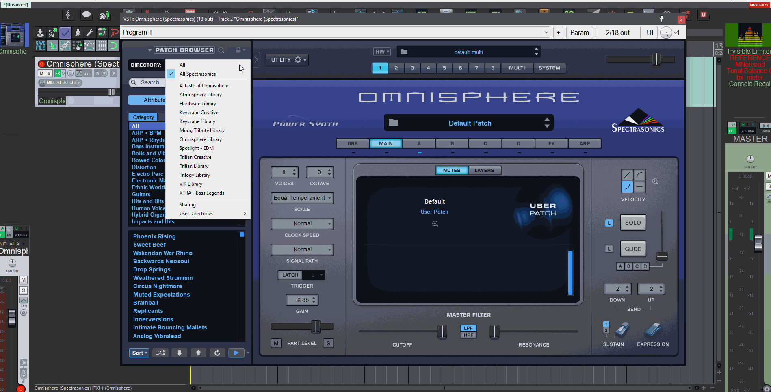Click the refresh patch list button
The width and height of the screenshot is (771, 392).
[x=217, y=353]
